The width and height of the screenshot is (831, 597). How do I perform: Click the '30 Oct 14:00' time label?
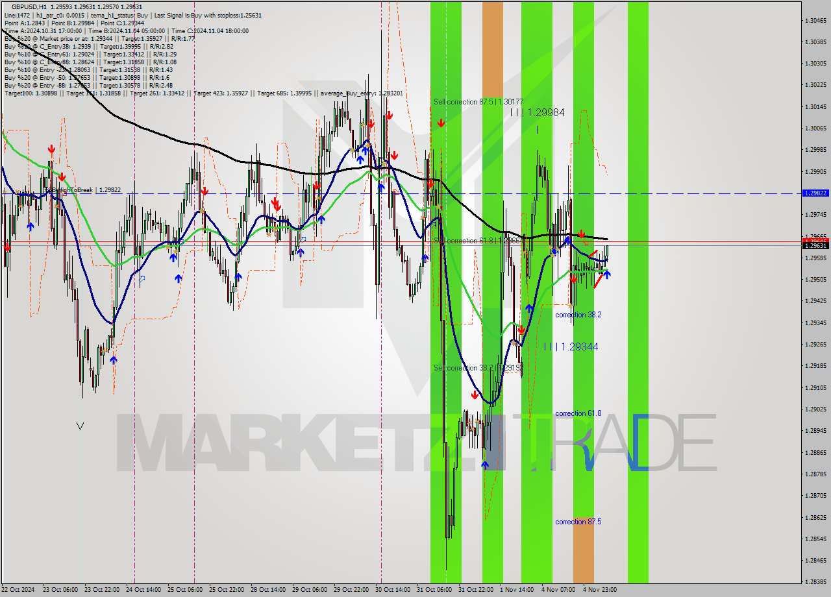[391, 590]
